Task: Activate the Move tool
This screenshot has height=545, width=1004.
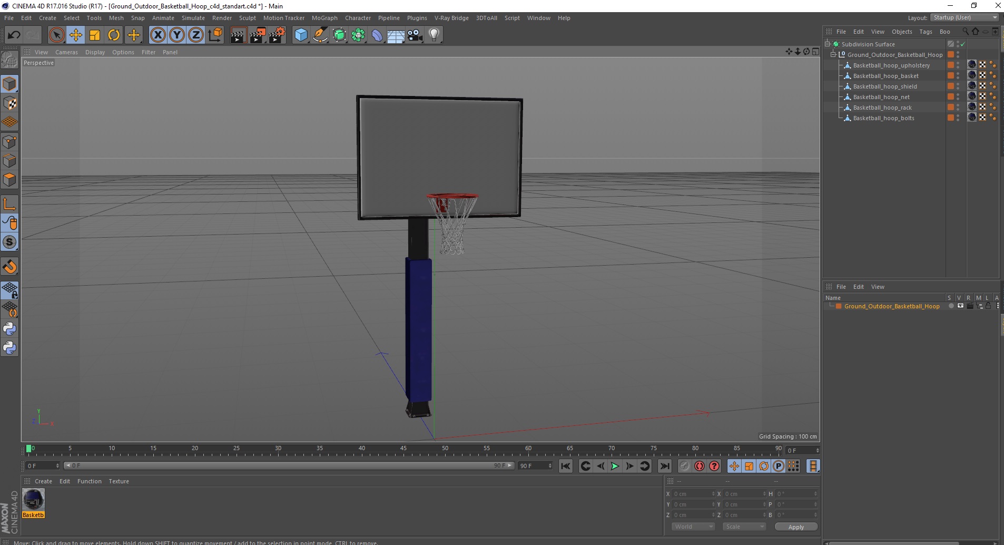Action: [x=76, y=35]
